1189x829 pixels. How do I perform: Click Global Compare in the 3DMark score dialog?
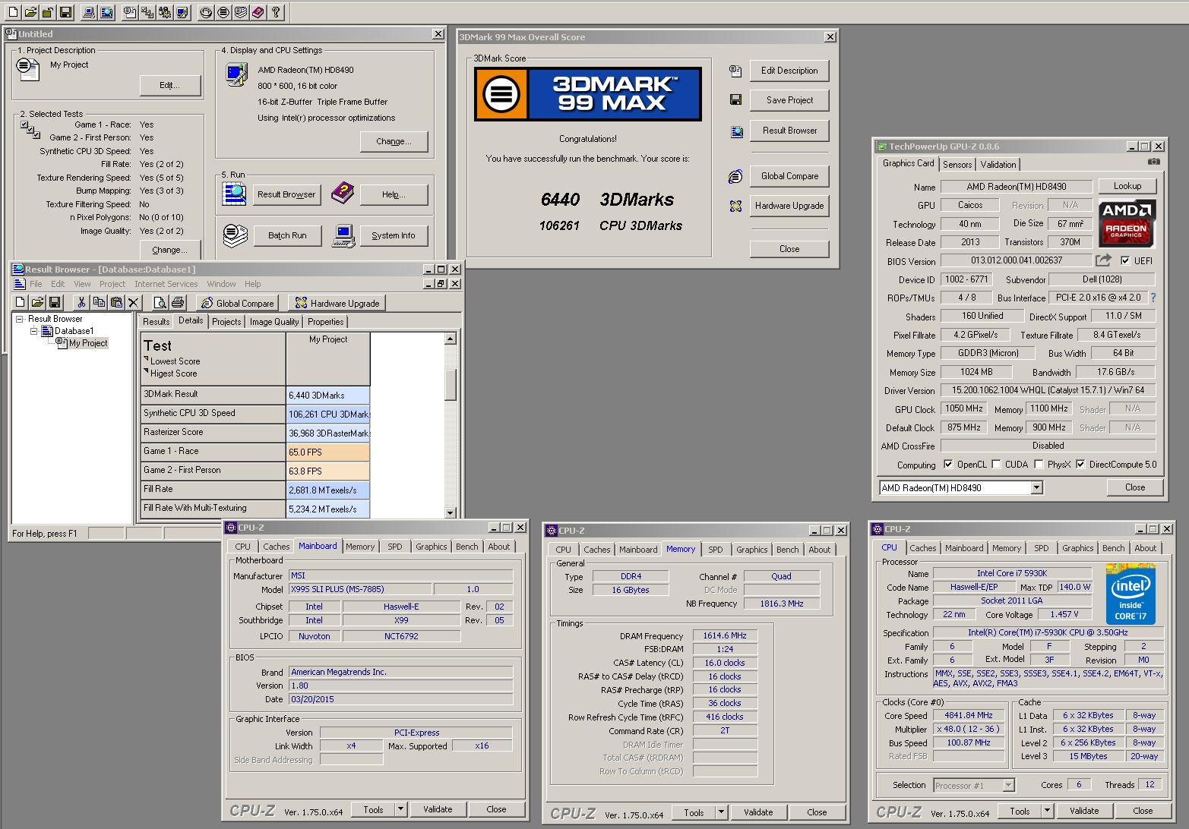tap(789, 176)
